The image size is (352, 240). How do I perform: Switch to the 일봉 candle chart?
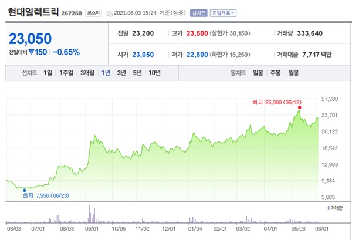(x=258, y=73)
